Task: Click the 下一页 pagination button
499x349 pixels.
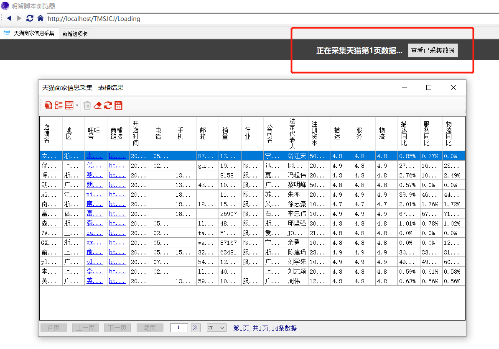Action: [x=117, y=328]
